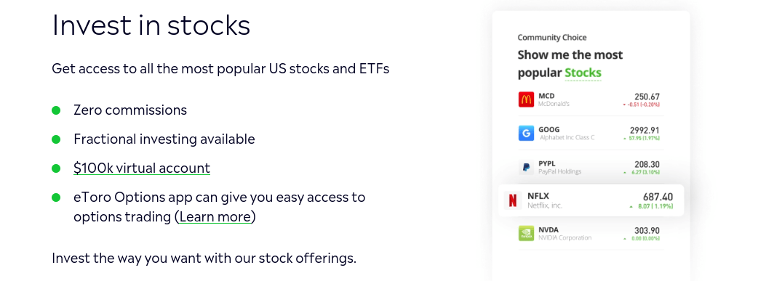Click the Invest in stocks heading

point(151,25)
